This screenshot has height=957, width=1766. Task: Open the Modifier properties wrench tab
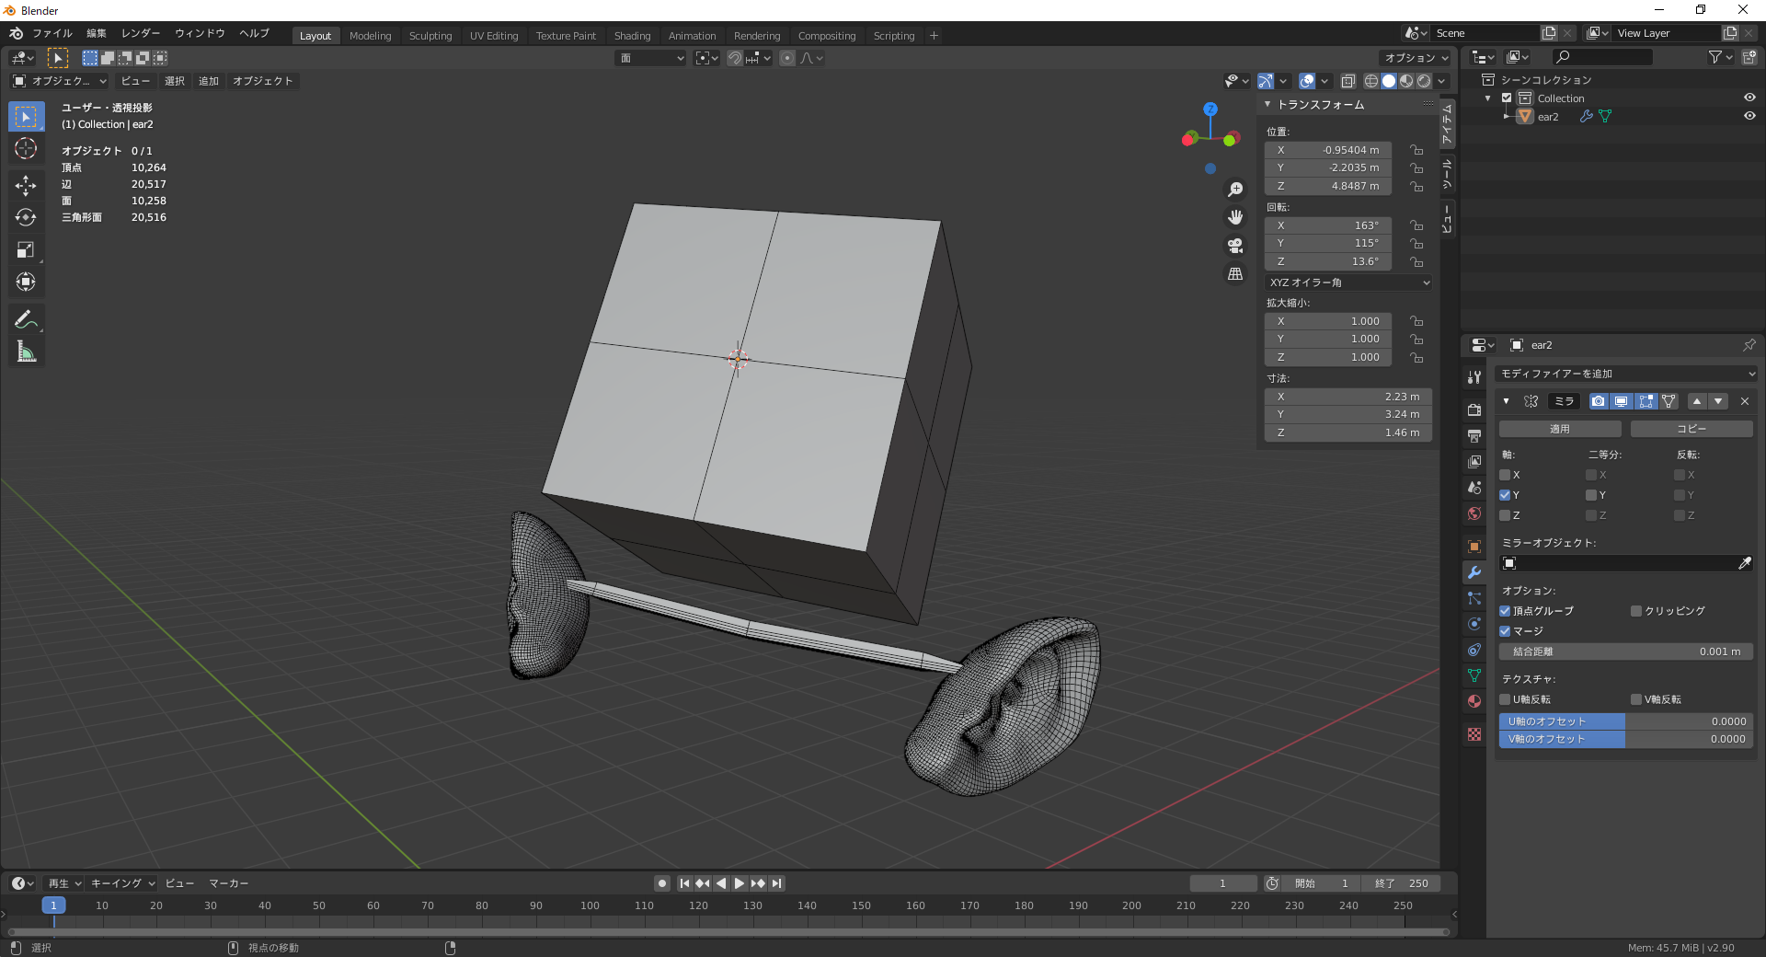(1474, 572)
